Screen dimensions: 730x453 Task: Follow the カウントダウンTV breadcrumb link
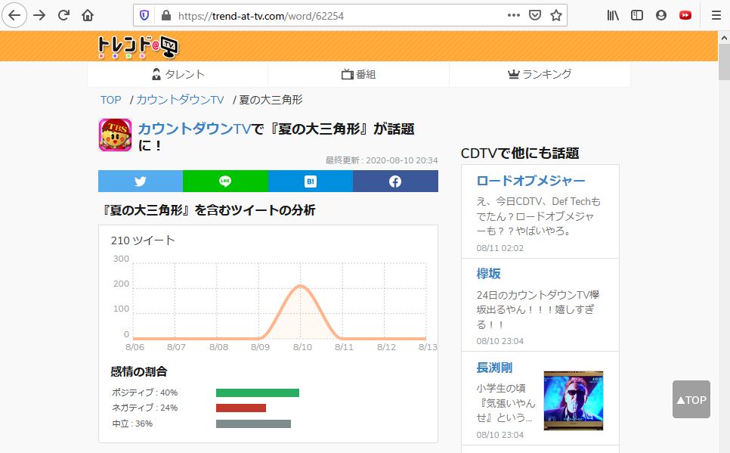pyautogui.click(x=180, y=100)
